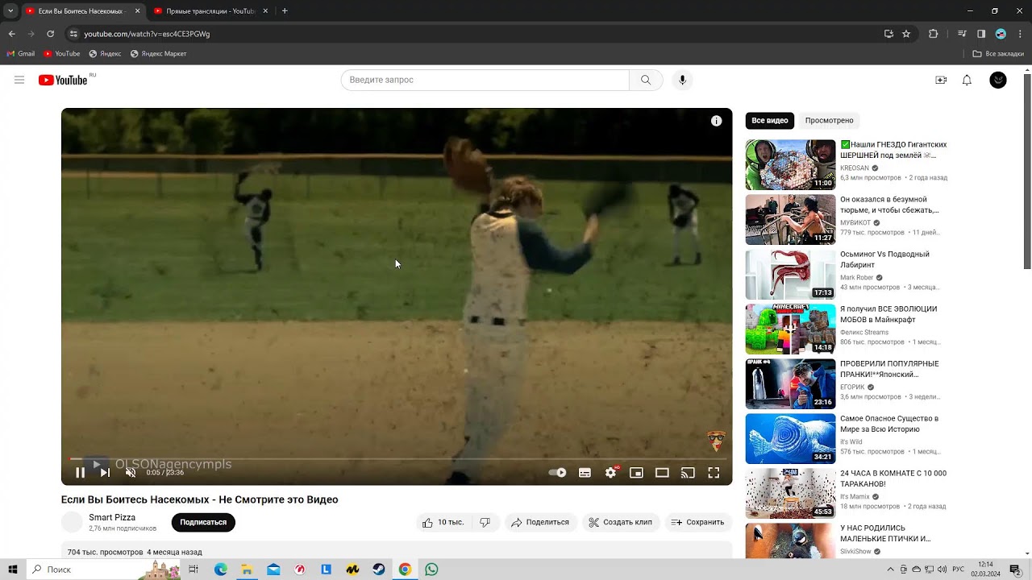
Task: Enable theater mode view
Action: coord(662,473)
